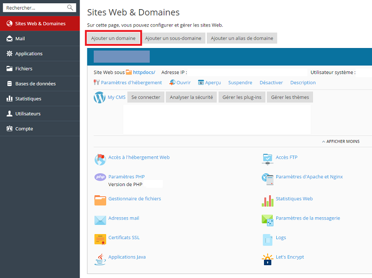Open the Statistiques menu item
Viewport: 372px width, 278px height.
pyautogui.click(x=40, y=98)
